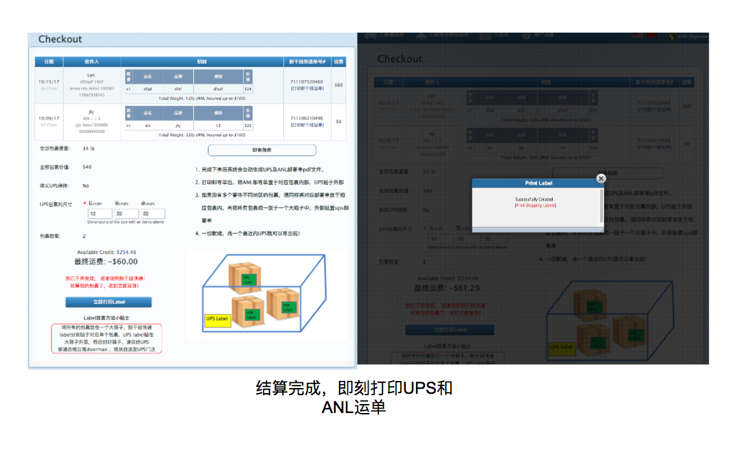Close the Print Label dialog

pyautogui.click(x=600, y=178)
